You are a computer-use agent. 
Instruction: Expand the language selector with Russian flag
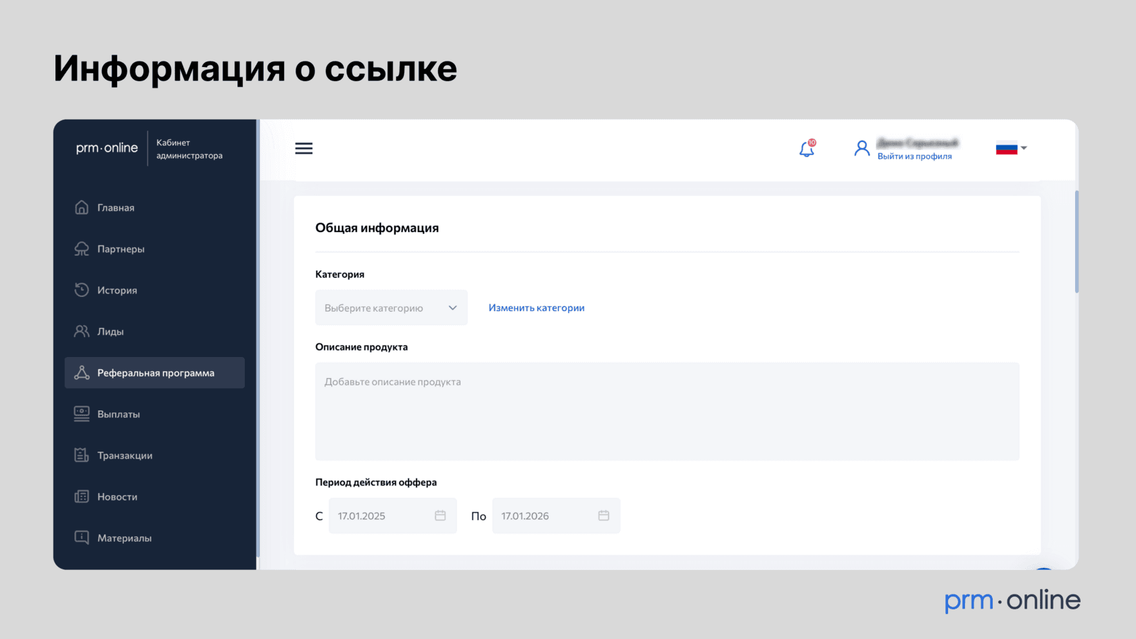(x=1010, y=148)
